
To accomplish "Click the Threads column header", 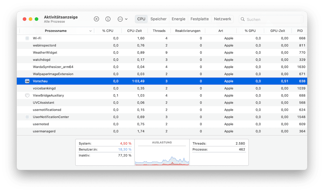I will point(159,31).
